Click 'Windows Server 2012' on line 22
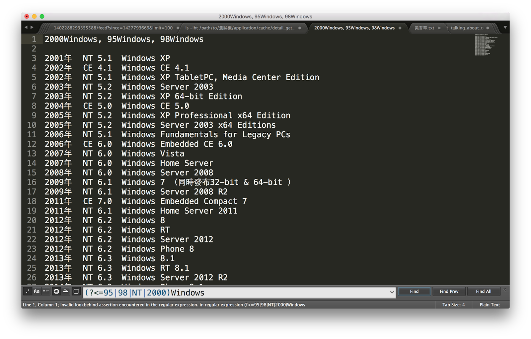Screen dimensions: 531x339 tap(167, 239)
